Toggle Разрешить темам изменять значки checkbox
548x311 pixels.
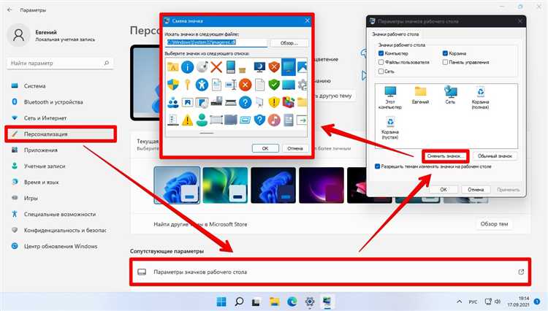(377, 166)
